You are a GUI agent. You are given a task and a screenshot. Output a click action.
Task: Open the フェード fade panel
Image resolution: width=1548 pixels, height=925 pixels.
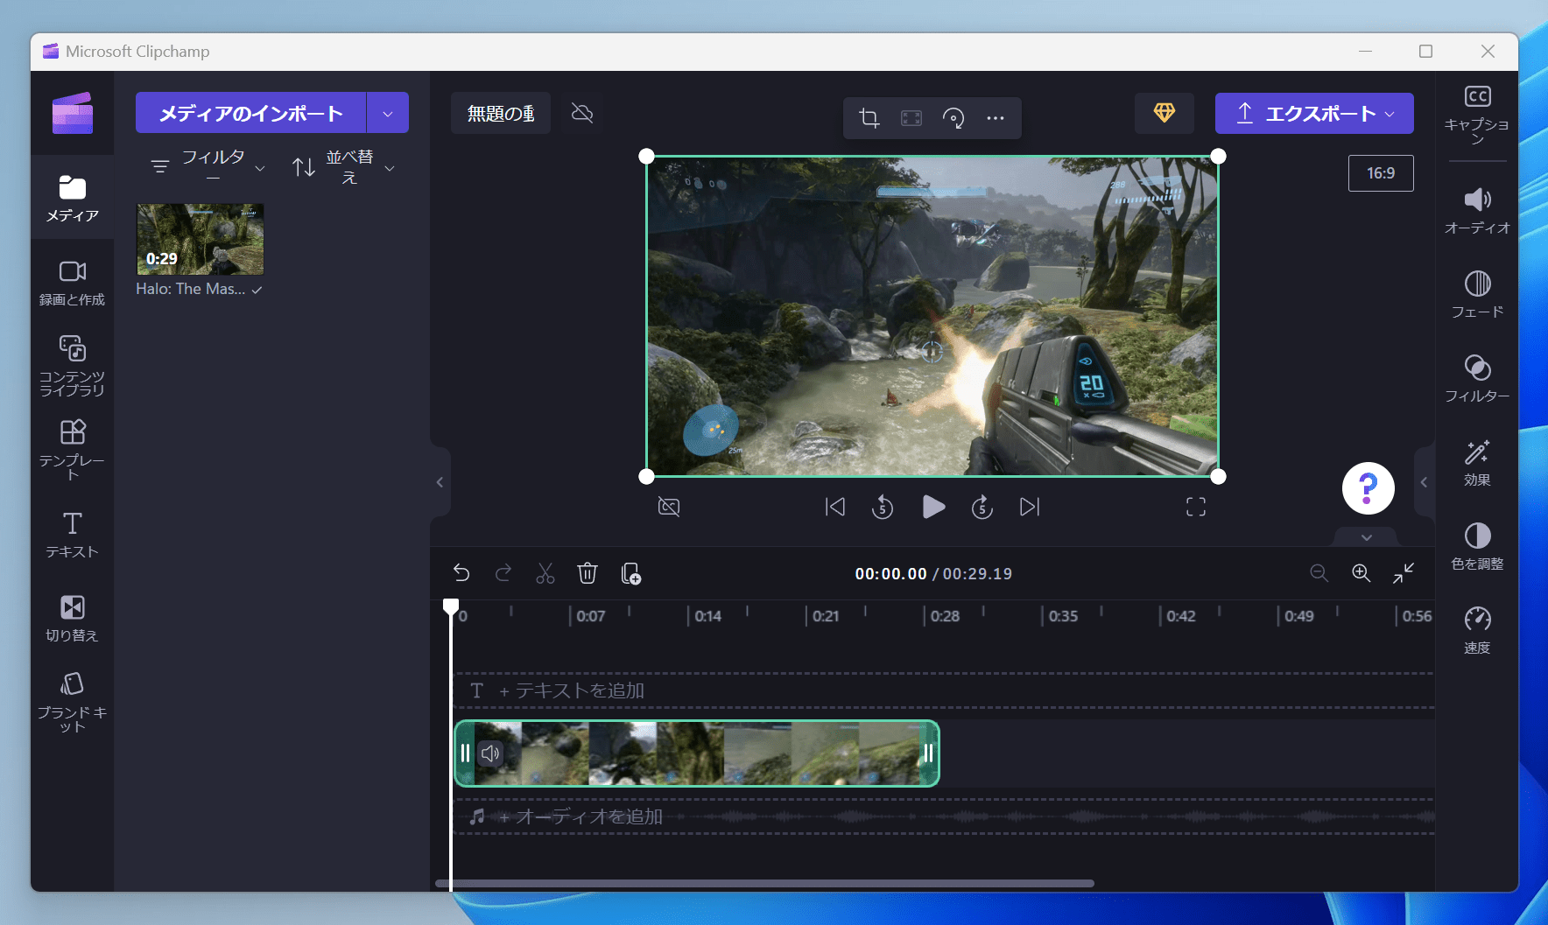point(1477,295)
